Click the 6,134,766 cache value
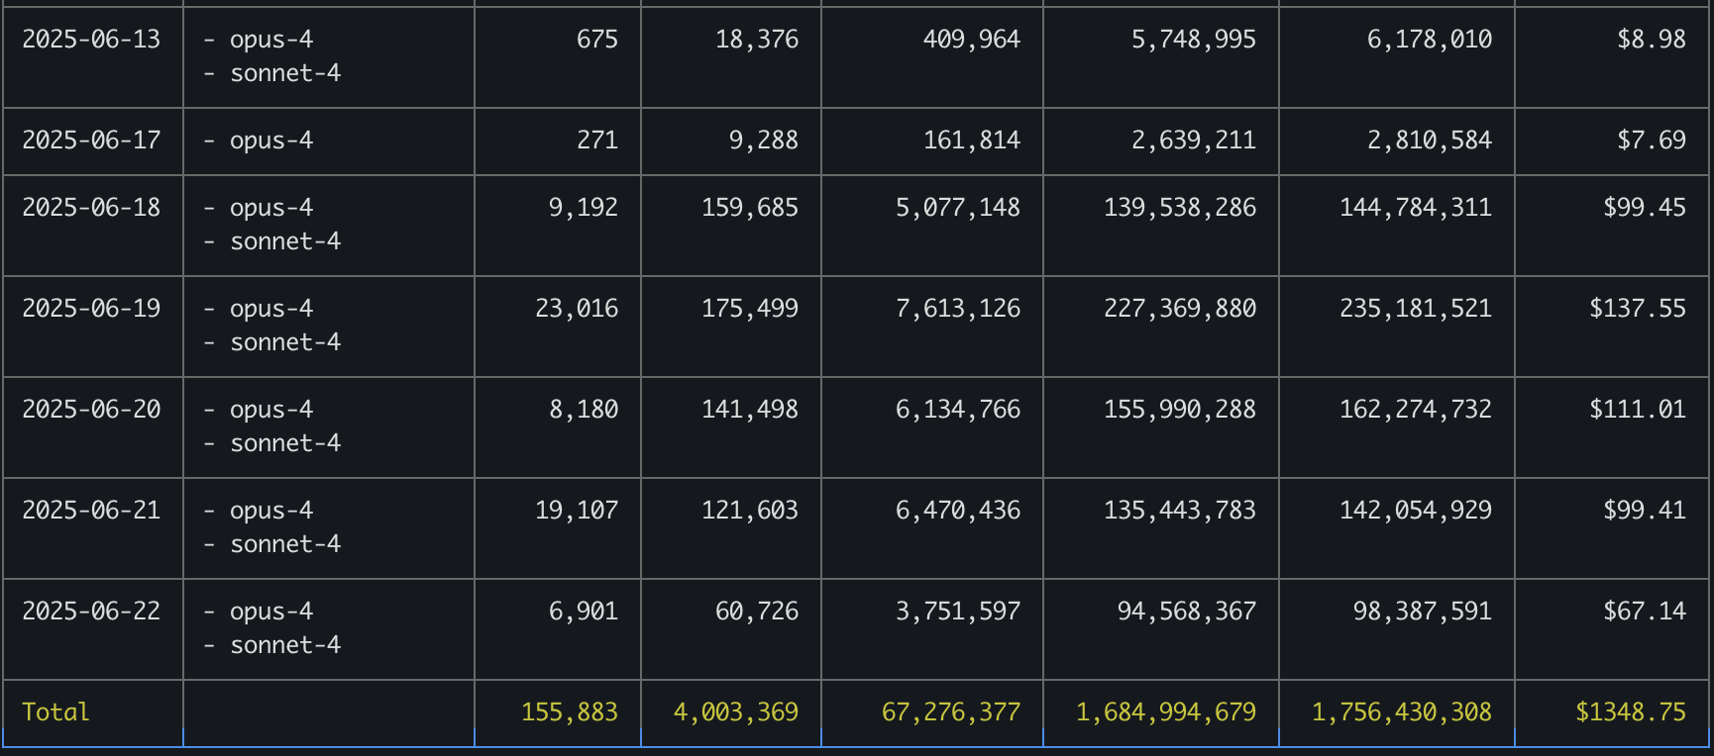Image resolution: width=1714 pixels, height=756 pixels. pyautogui.click(x=957, y=410)
